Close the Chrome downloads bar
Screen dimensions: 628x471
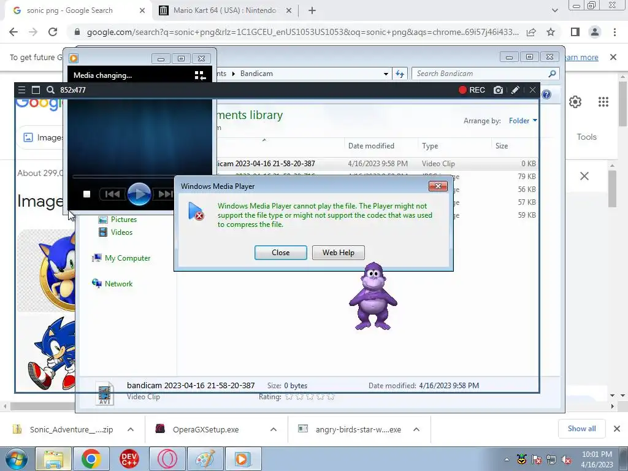[617, 429]
